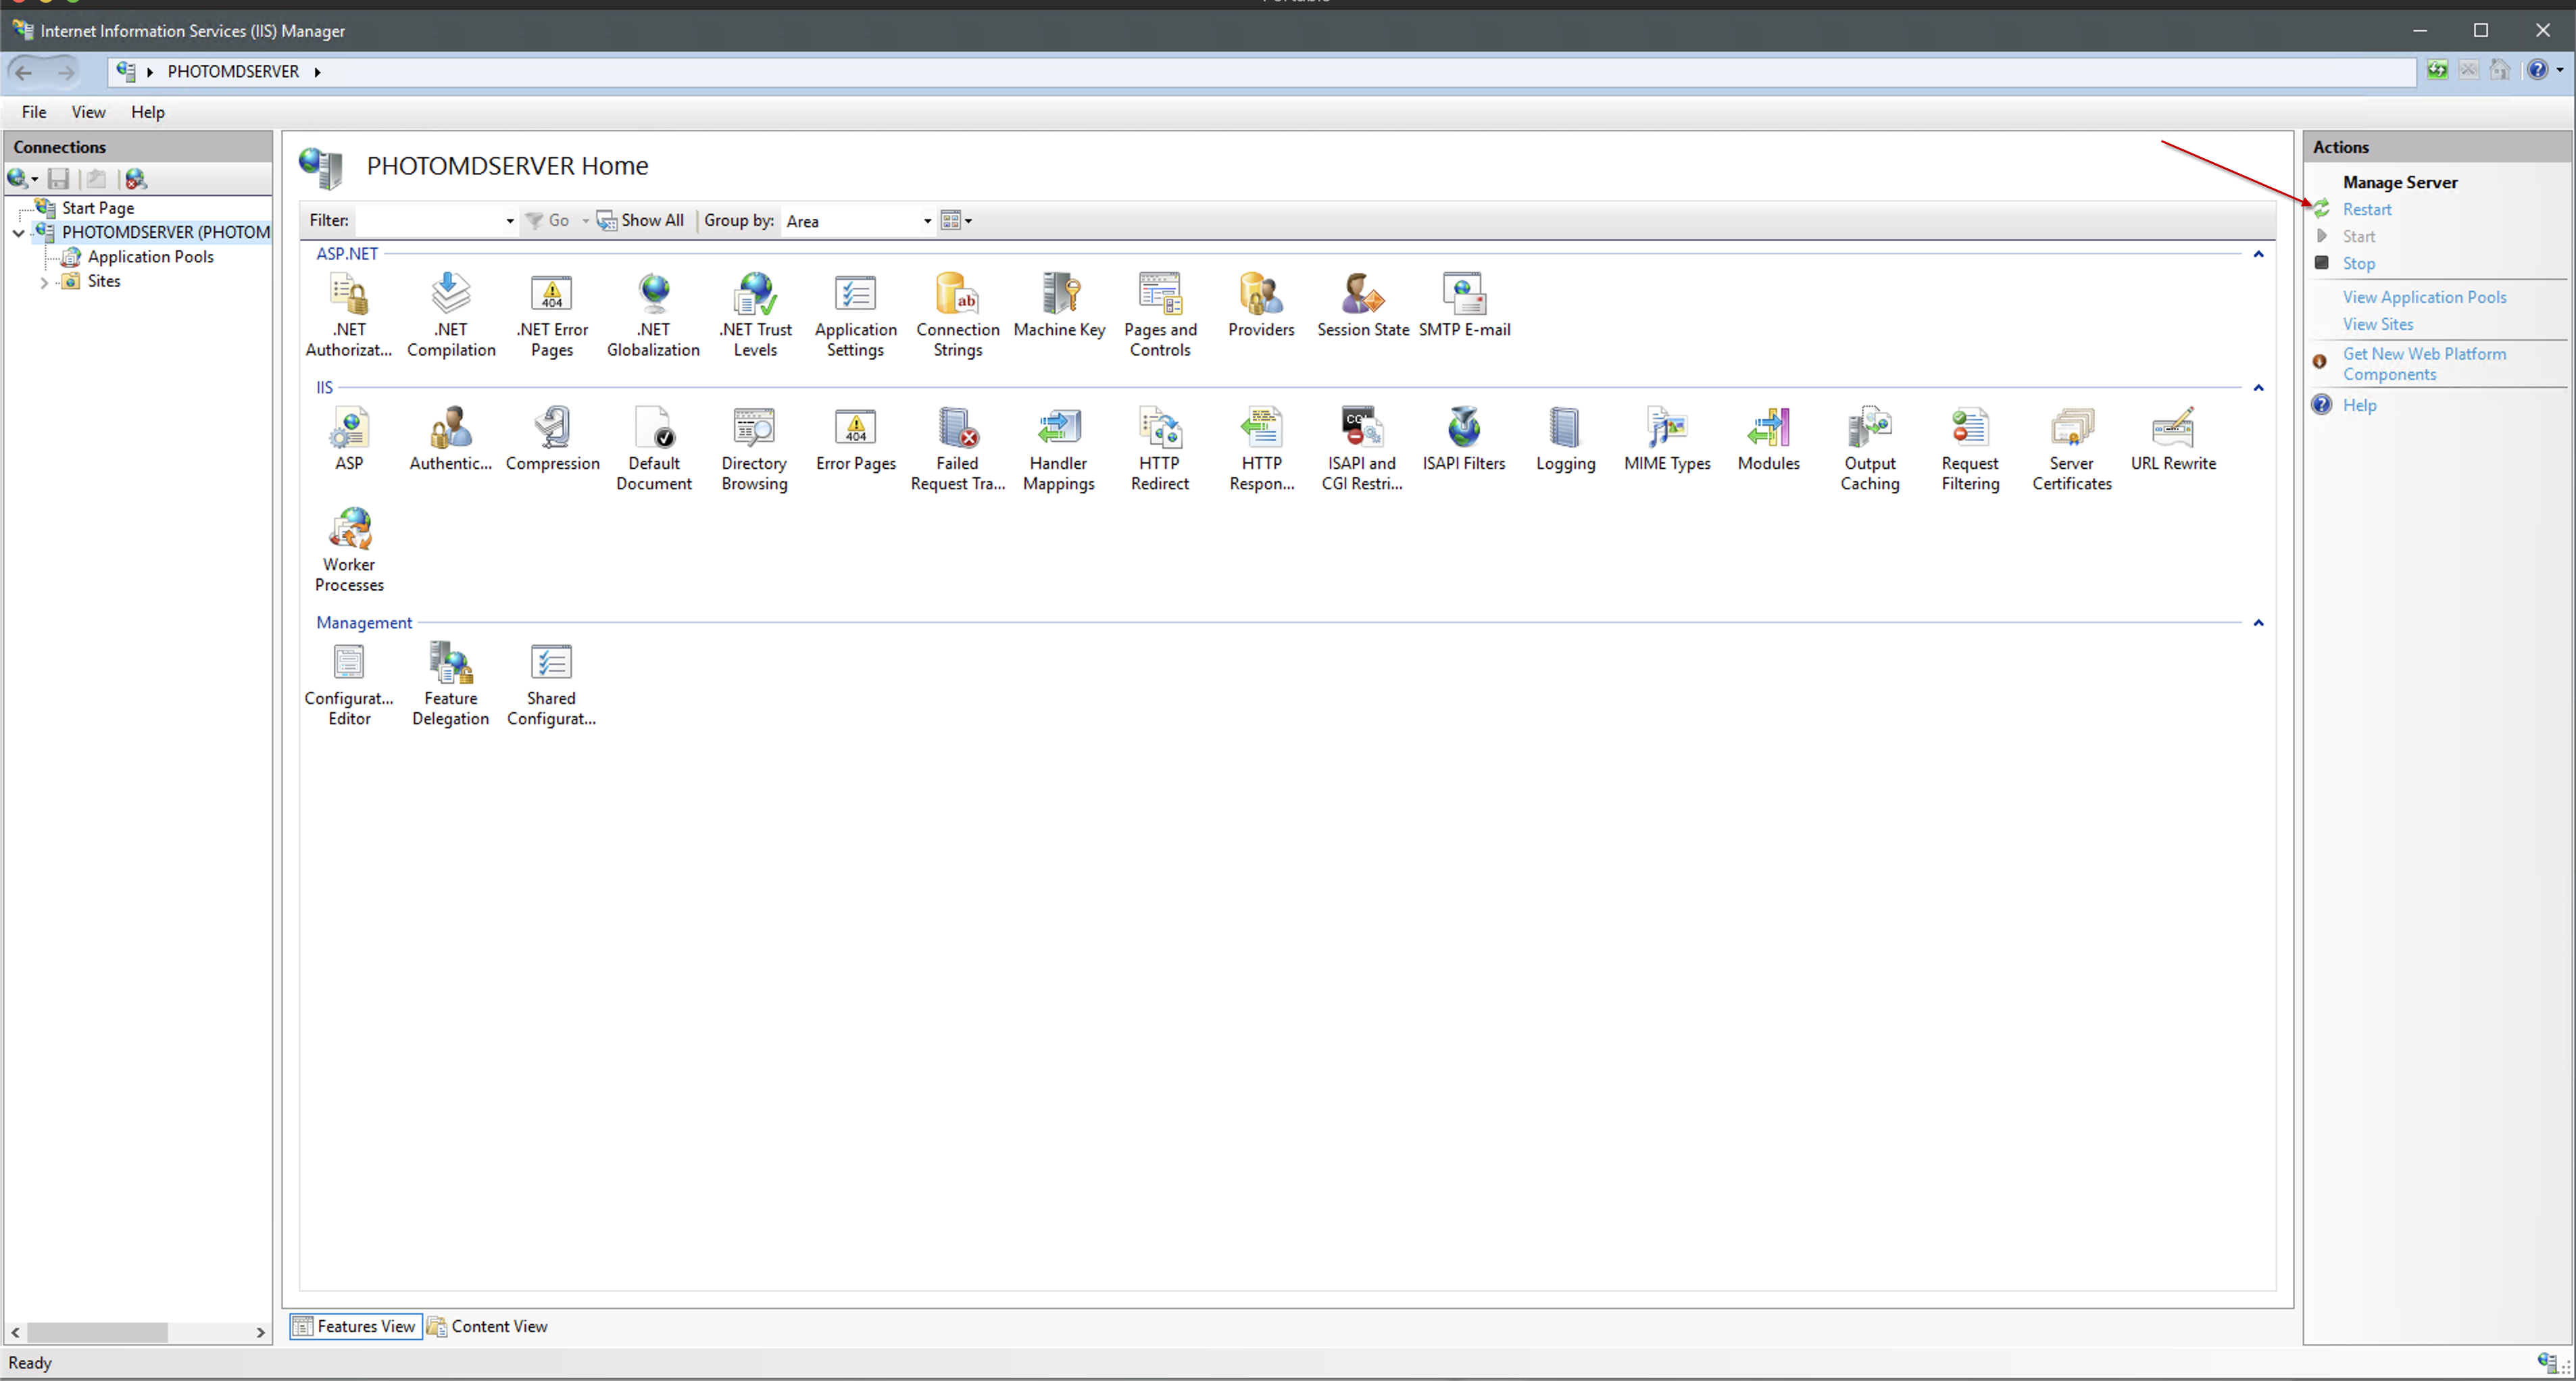
Task: Open the Feature Delegation icon
Action: (451, 683)
